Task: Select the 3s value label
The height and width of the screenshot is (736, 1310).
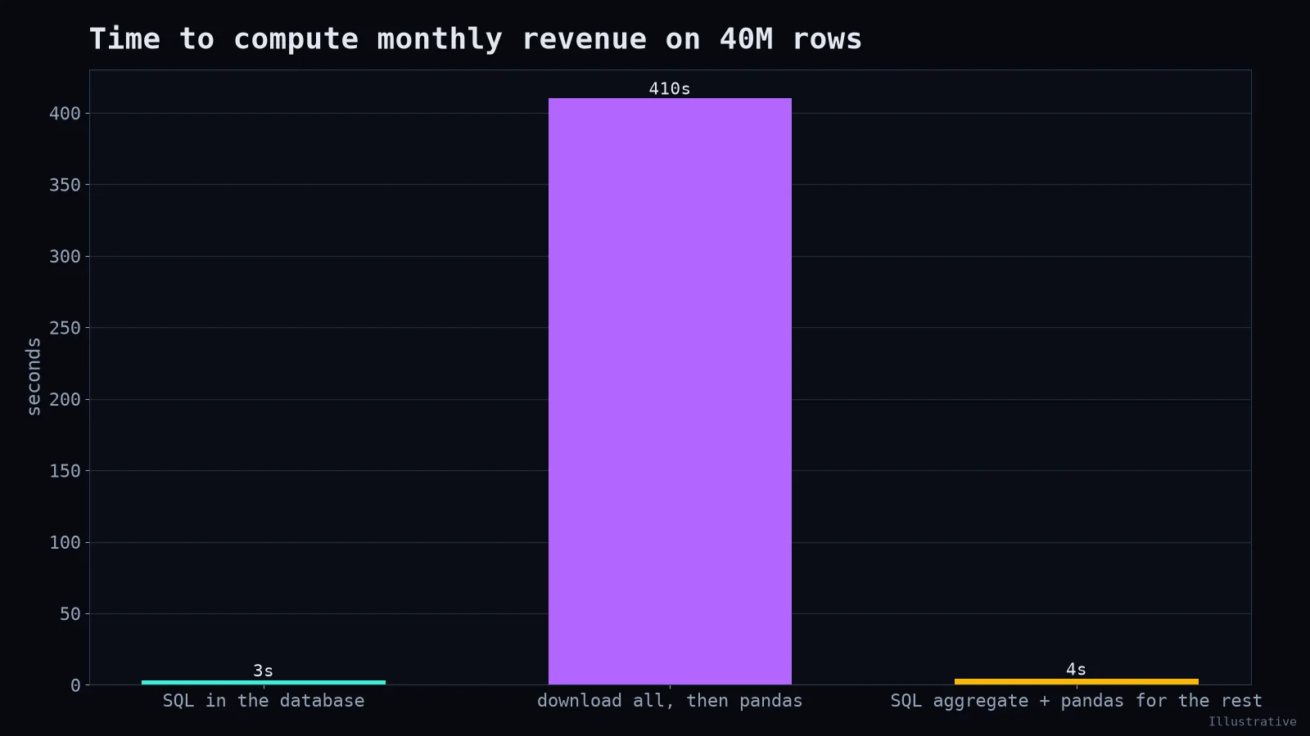Action: [x=264, y=671]
